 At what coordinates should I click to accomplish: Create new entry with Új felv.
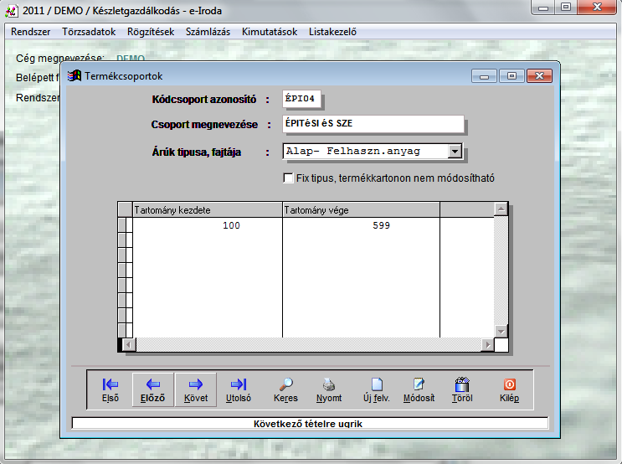click(377, 389)
